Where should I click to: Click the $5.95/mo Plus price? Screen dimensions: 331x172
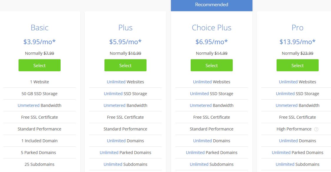click(x=125, y=42)
